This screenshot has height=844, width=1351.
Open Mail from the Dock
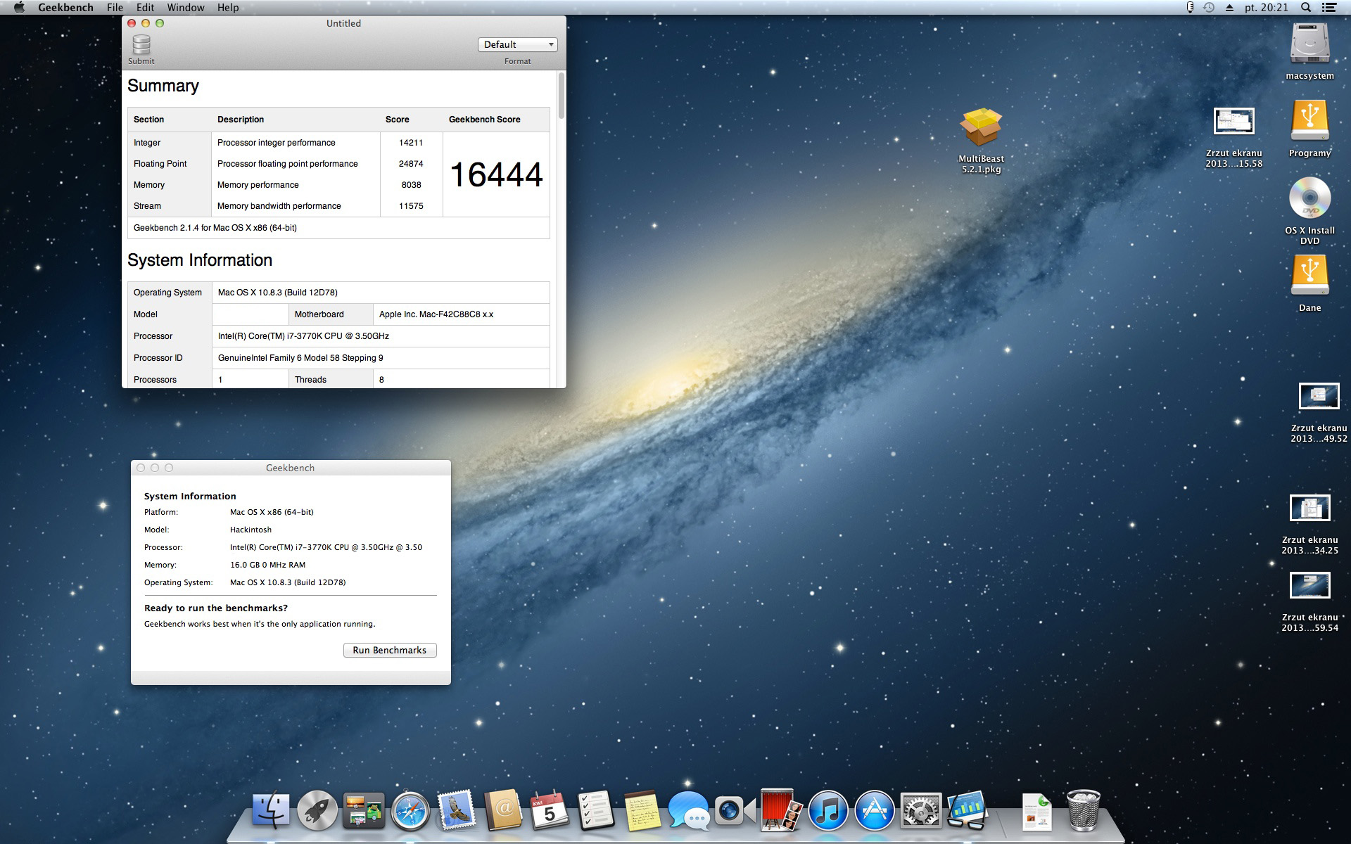point(457,811)
